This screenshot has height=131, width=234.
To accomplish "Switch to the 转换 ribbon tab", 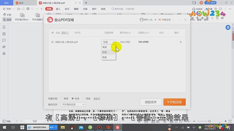I will [x=103, y=9].
